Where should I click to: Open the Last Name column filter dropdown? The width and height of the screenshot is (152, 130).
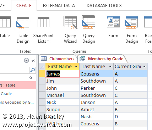110,67
